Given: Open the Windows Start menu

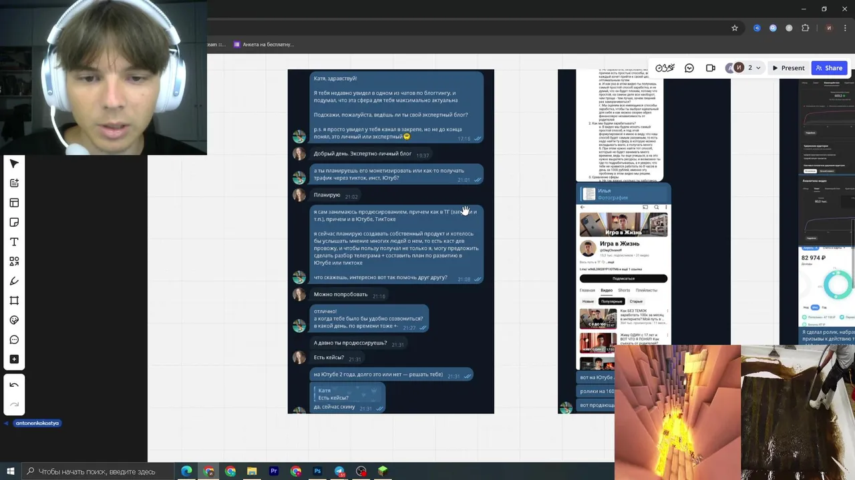Looking at the screenshot, I should pos(10,471).
